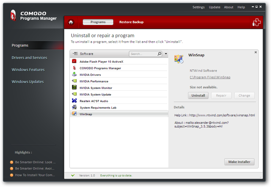Screen dimensions: 271x187
Task: Click the NVIDIA System Update icon
Action: click(75, 94)
